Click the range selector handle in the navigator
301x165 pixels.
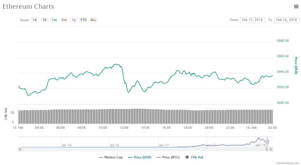pyautogui.click(x=268, y=142)
